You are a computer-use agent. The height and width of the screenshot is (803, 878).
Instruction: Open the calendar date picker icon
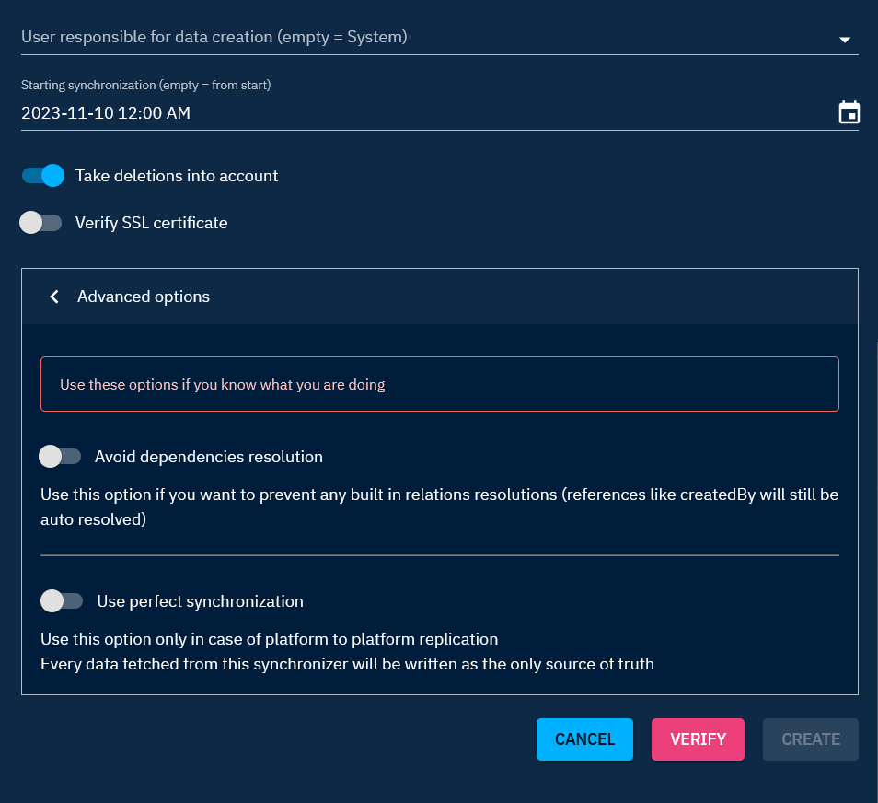[849, 113]
